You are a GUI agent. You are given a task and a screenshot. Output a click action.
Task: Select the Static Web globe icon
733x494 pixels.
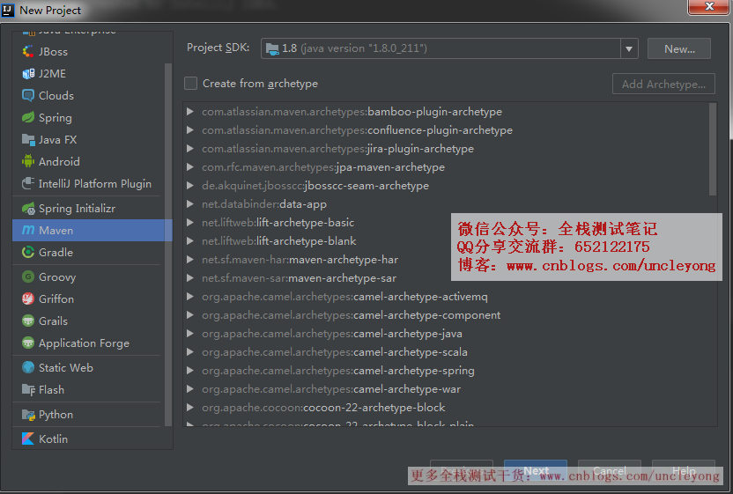click(x=28, y=367)
